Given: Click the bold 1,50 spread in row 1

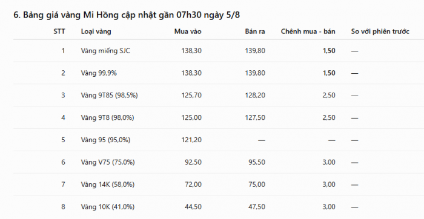Looking at the screenshot, I should click(x=329, y=51).
